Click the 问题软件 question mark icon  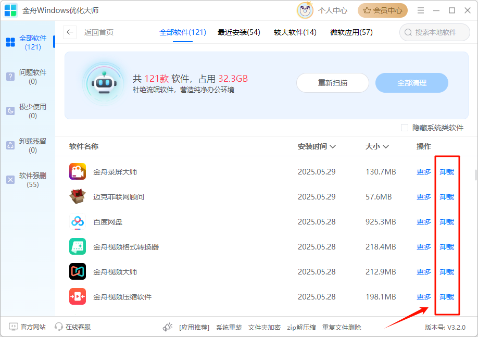tap(10, 77)
